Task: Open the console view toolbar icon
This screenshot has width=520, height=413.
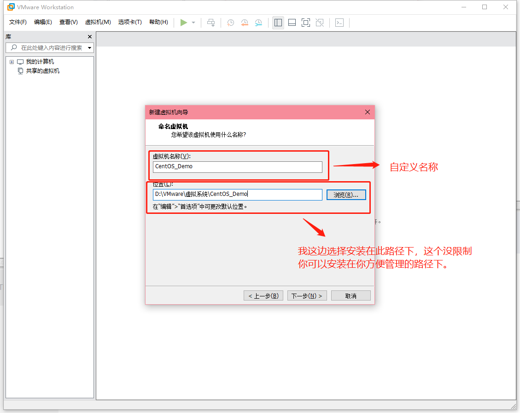Action: pyautogui.click(x=339, y=23)
